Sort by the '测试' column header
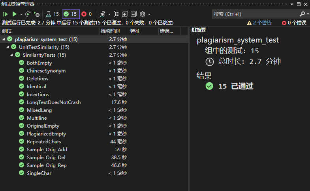 pyautogui.click(x=50, y=31)
